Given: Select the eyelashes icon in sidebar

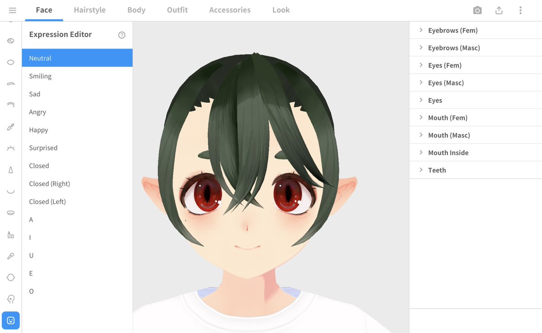Looking at the screenshot, I should pos(11,148).
